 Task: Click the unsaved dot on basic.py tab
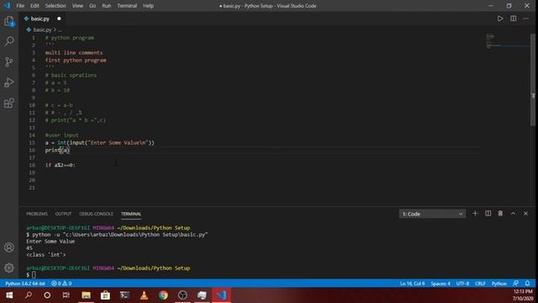59,19
